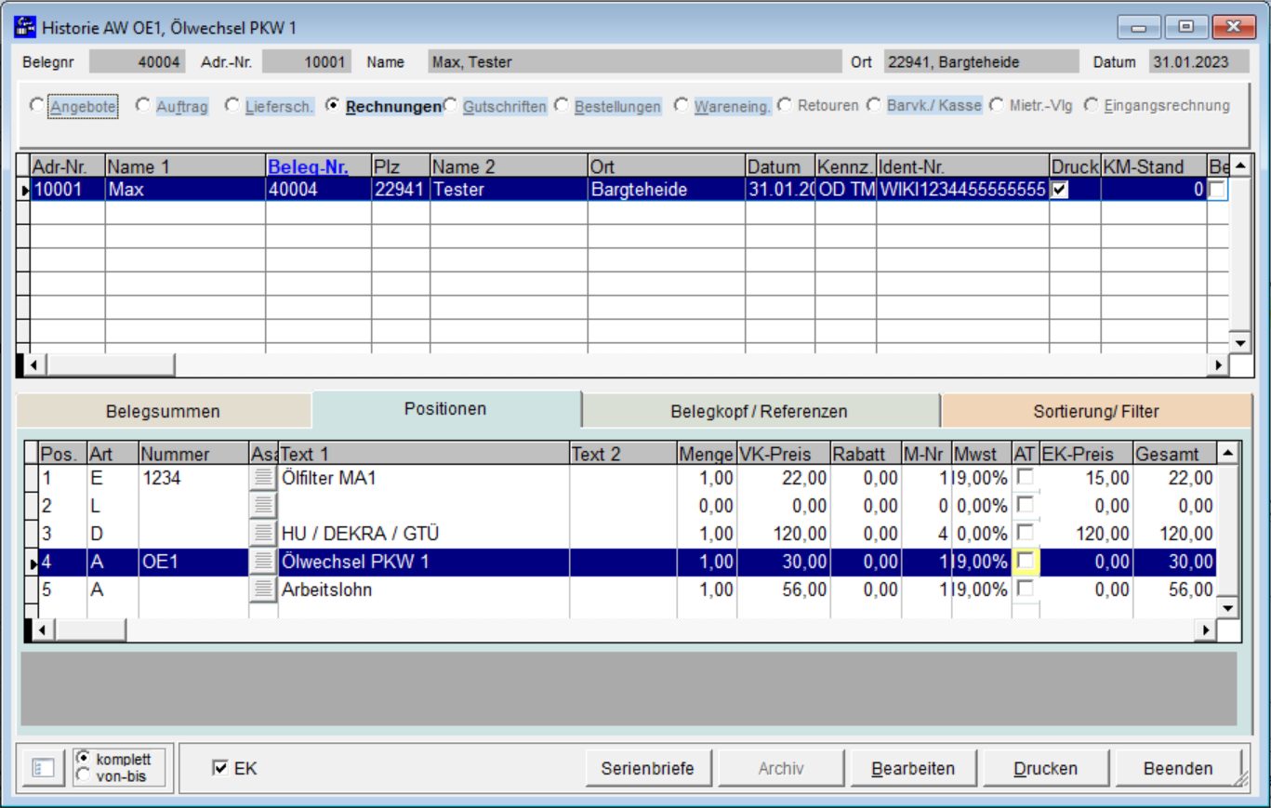The width and height of the screenshot is (1271, 808).
Task: Click the Ident-Nr. cell starting with WIKI
Action: click(962, 190)
